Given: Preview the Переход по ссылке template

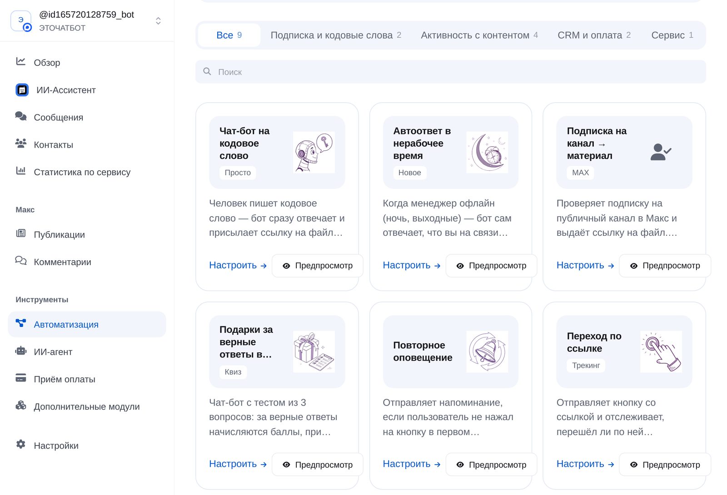Looking at the screenshot, I should [x=665, y=465].
